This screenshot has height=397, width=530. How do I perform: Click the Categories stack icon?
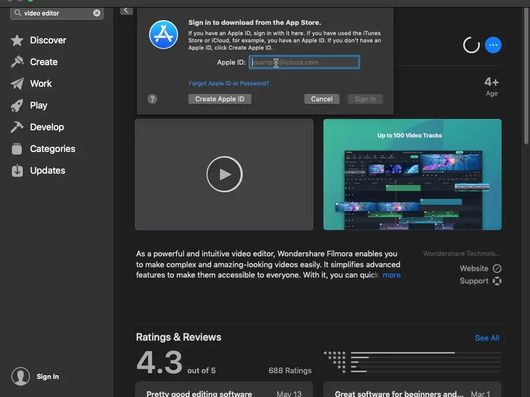(17, 148)
